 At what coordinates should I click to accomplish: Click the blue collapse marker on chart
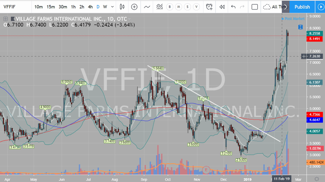coord(300,27)
